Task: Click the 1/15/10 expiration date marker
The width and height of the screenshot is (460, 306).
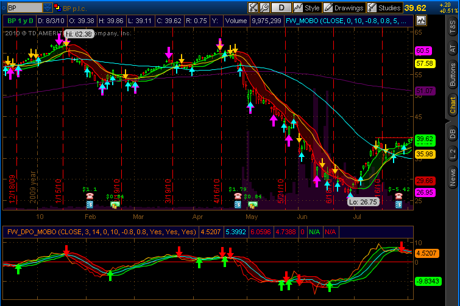Action: 58,191
